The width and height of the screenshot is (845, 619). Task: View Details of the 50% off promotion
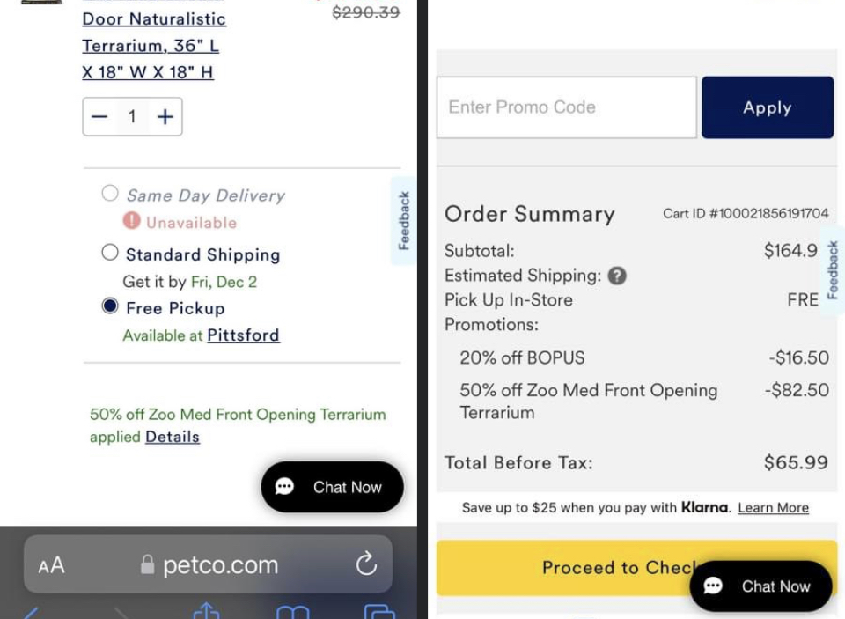pos(173,437)
